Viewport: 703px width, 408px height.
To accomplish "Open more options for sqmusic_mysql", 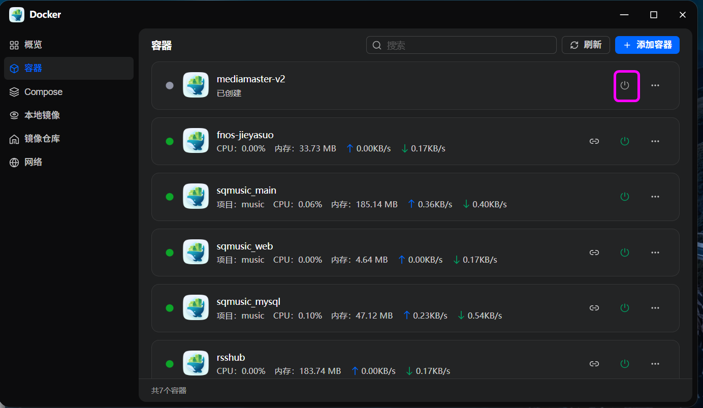I will pos(655,308).
